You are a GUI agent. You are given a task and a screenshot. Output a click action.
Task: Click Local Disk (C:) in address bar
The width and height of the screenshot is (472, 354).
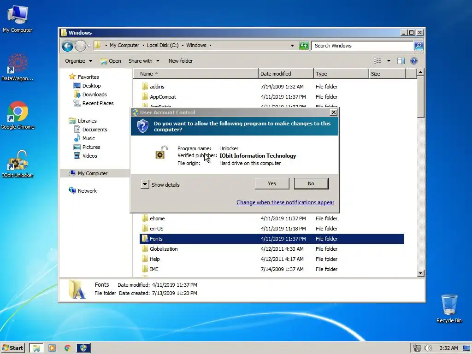tap(163, 45)
